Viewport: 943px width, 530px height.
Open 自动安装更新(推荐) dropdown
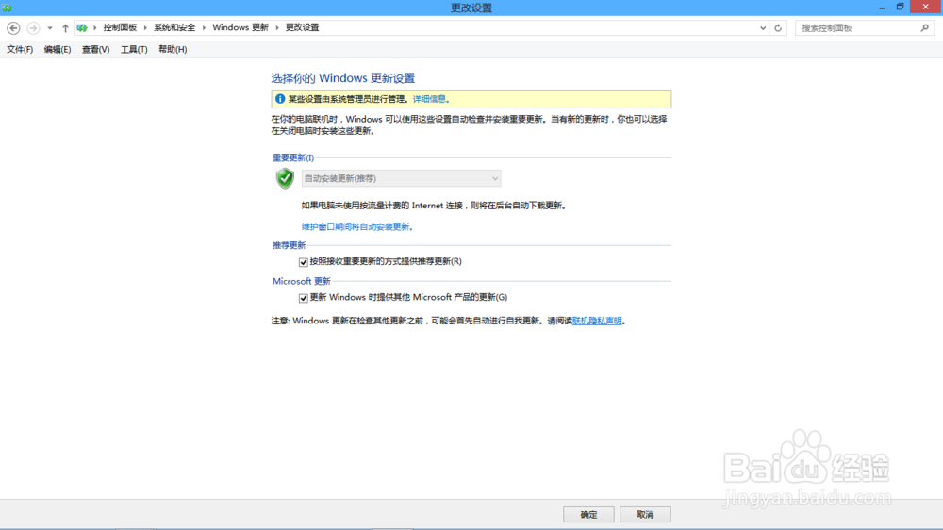[x=401, y=178]
